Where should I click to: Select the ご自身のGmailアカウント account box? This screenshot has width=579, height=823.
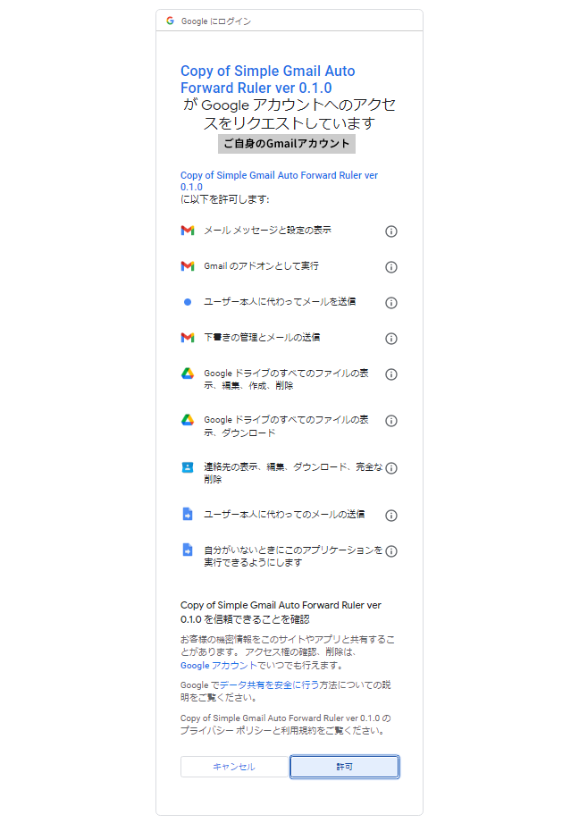pos(287,144)
